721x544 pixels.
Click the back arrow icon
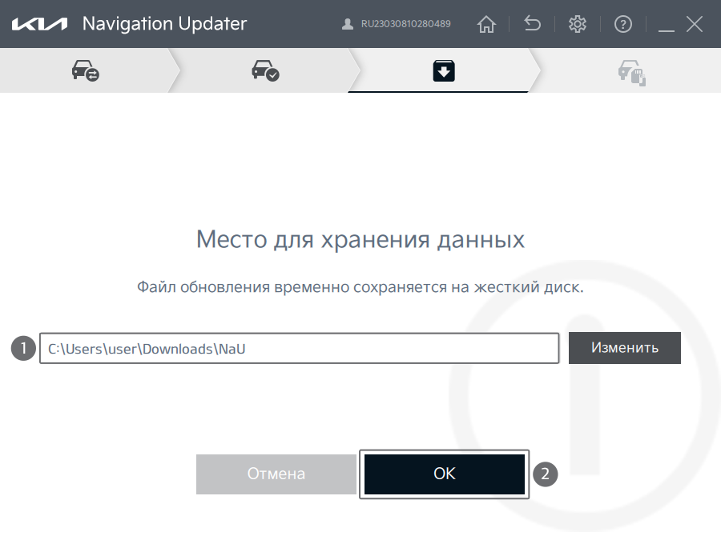[x=532, y=24]
